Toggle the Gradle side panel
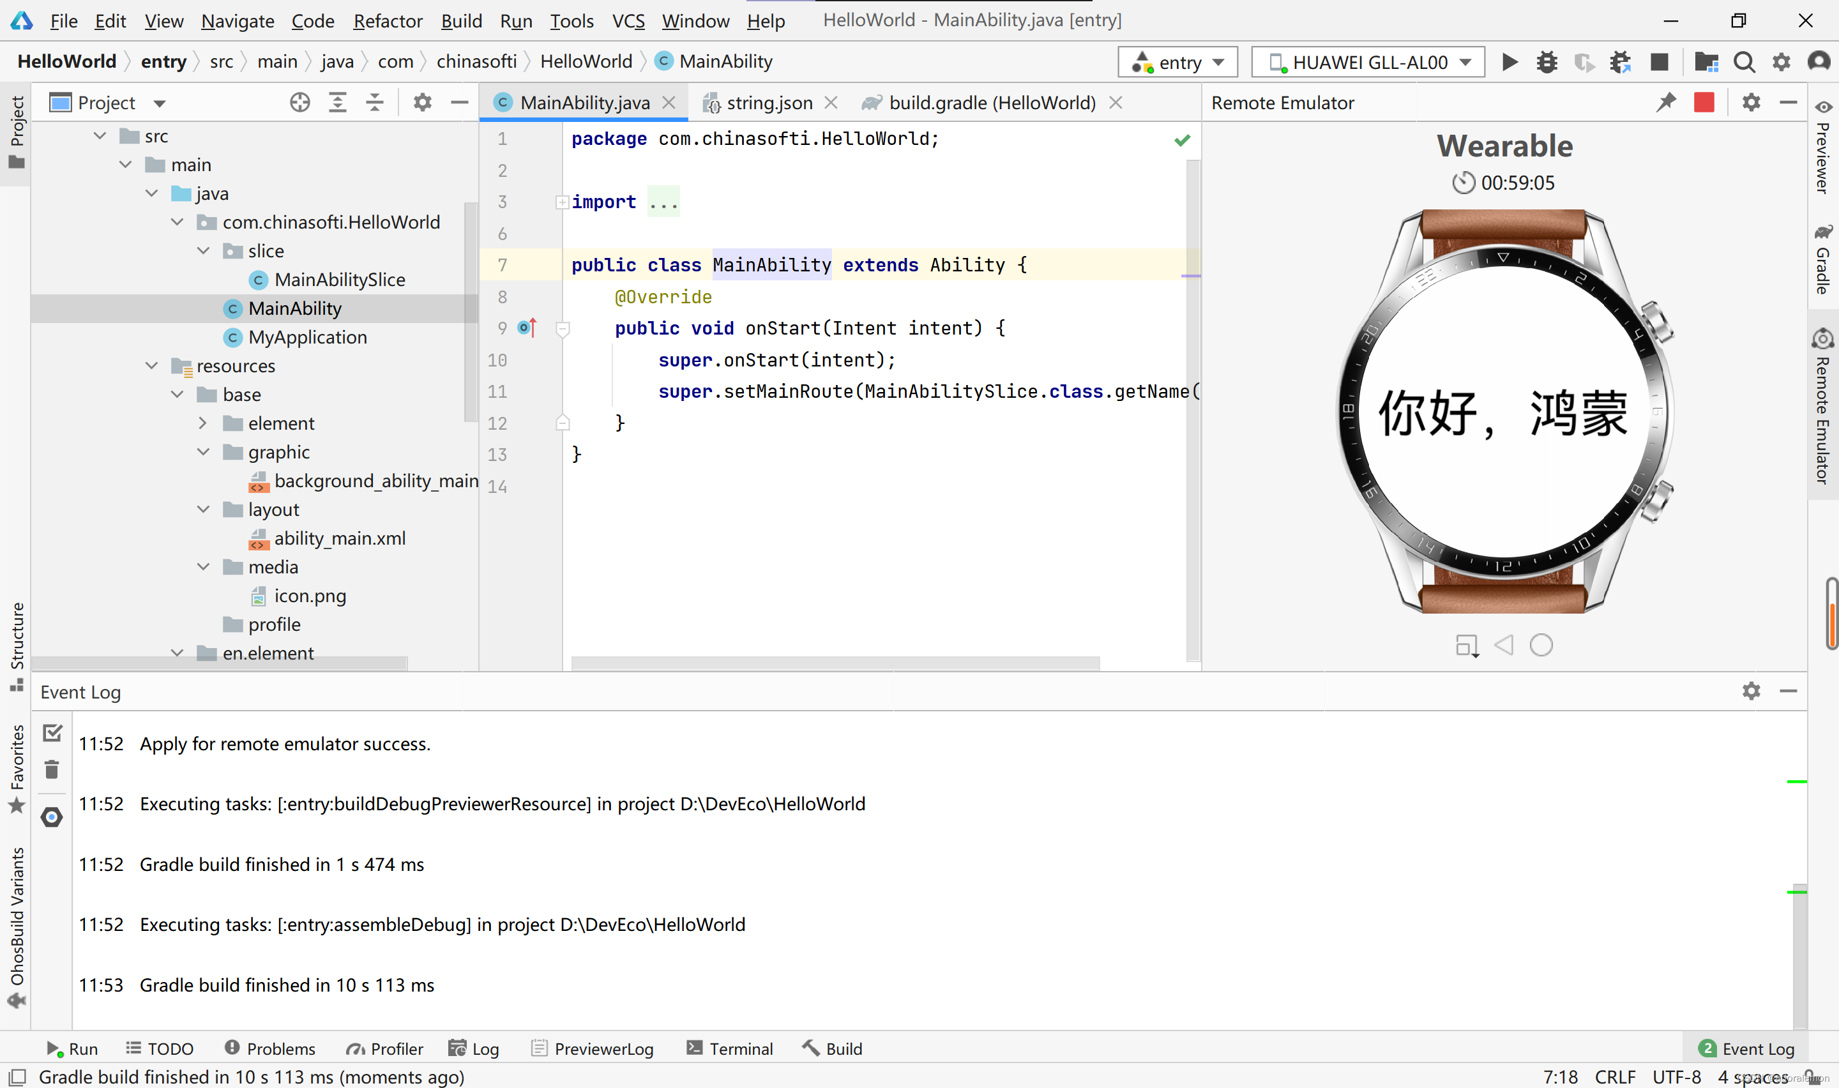The image size is (1839, 1088). [x=1824, y=258]
